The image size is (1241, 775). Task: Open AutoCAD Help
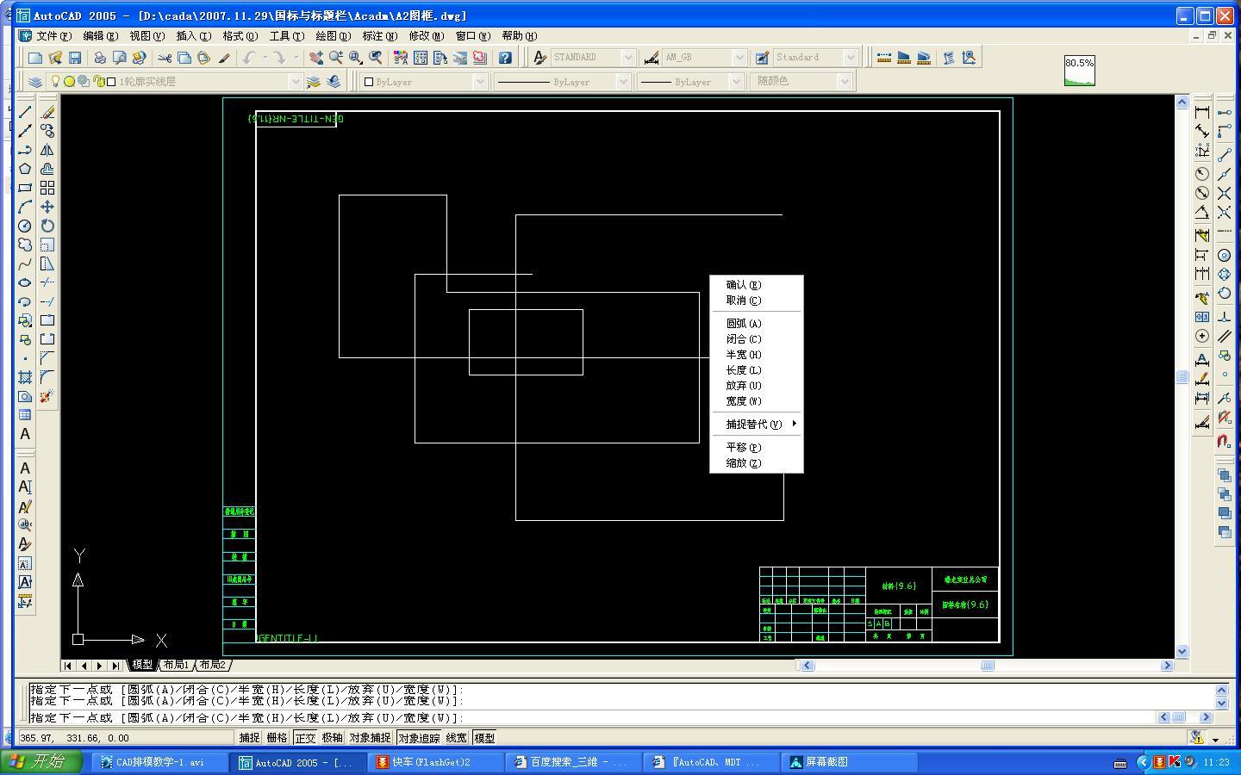click(x=505, y=58)
